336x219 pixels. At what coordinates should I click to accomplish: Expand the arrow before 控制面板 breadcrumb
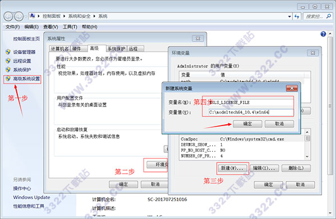(x=39, y=16)
